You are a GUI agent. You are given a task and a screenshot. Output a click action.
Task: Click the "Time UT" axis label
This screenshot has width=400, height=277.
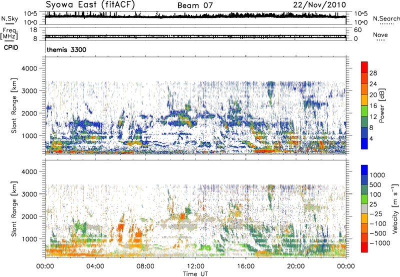pyautogui.click(x=195, y=273)
